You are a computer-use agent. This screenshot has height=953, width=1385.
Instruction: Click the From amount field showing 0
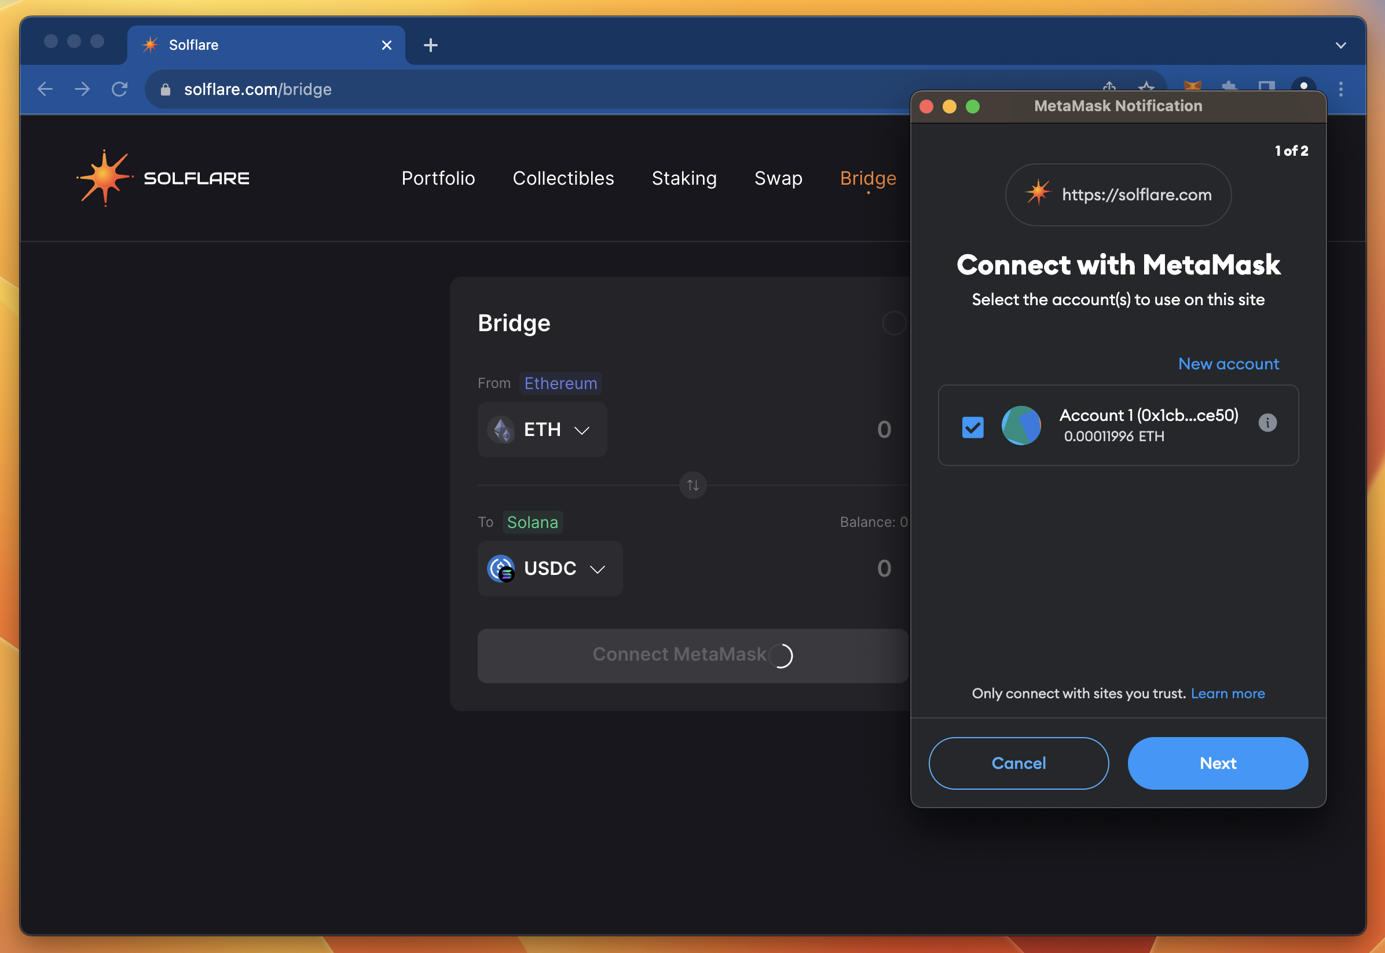[x=884, y=430]
